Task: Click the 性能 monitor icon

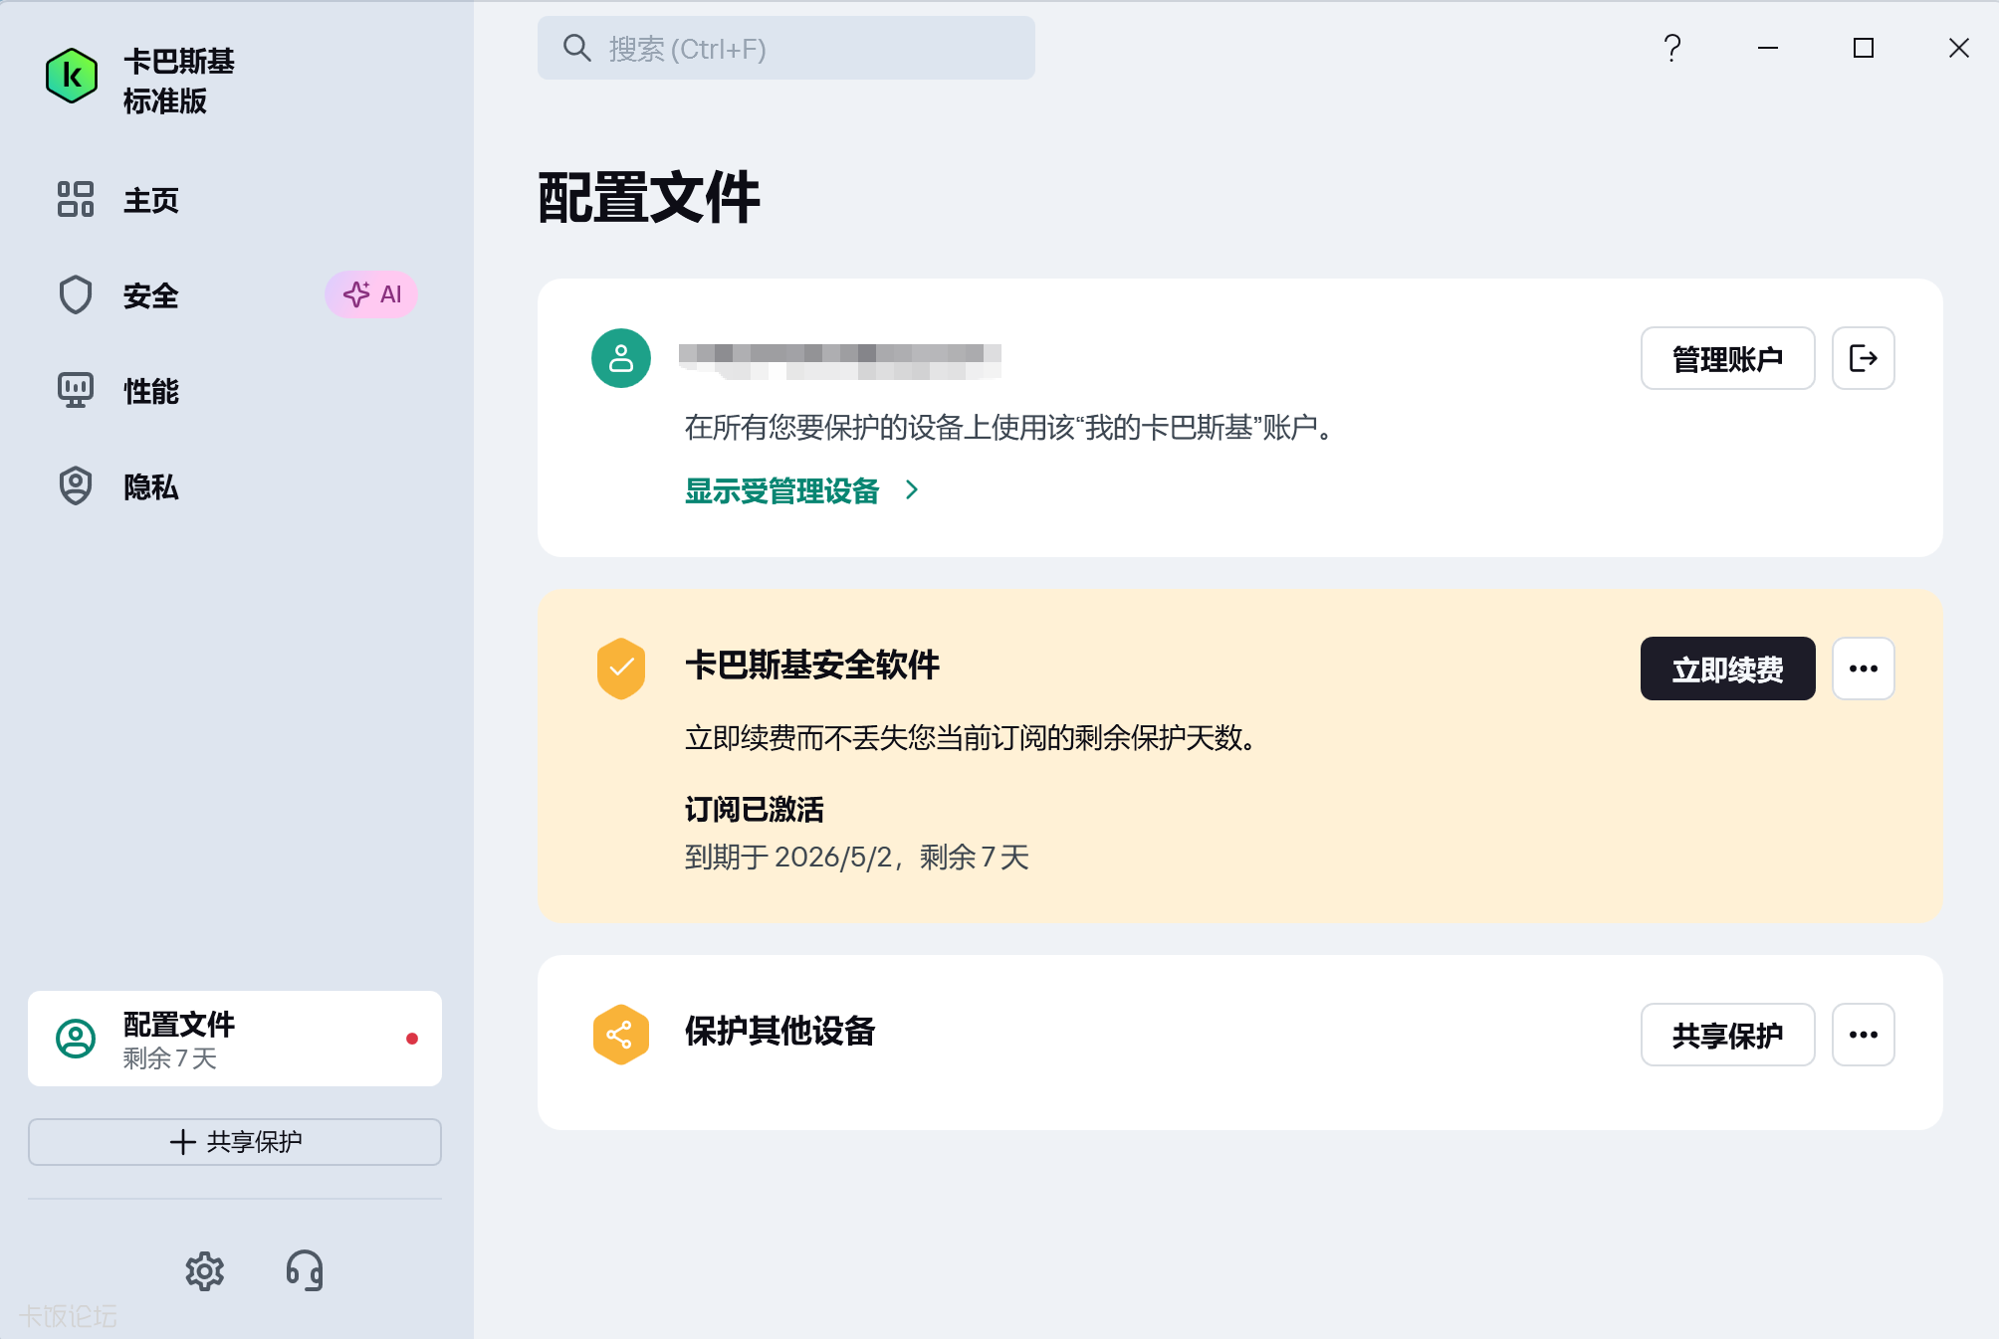Action: coord(76,390)
